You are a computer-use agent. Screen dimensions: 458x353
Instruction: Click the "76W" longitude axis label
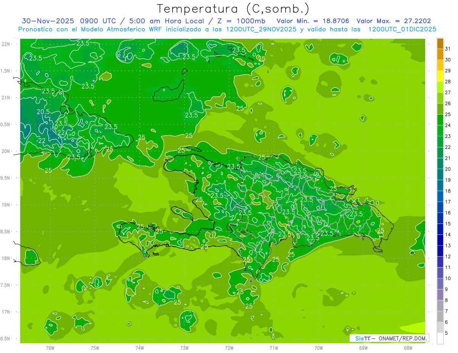[x=50, y=348]
